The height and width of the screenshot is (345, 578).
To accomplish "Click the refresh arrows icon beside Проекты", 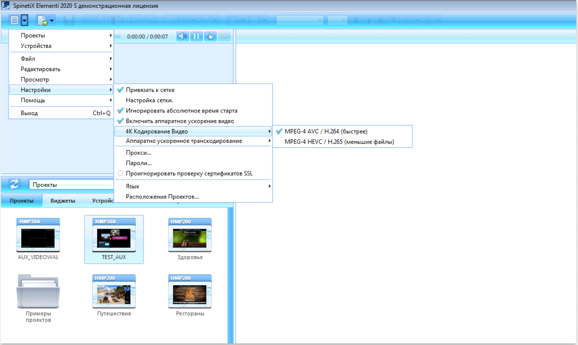I will point(14,184).
